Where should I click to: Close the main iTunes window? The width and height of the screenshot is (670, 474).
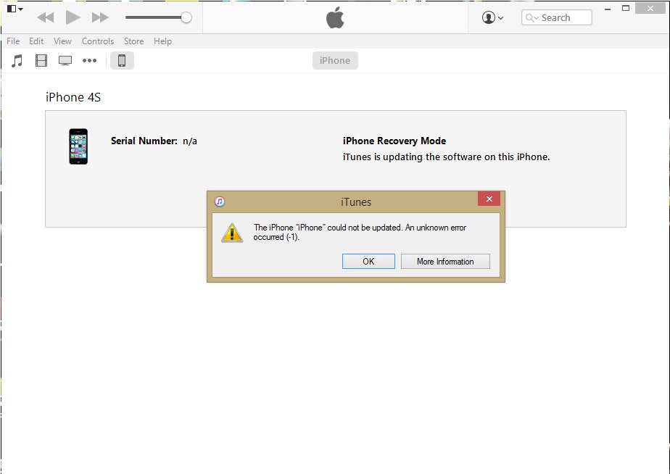650,8
